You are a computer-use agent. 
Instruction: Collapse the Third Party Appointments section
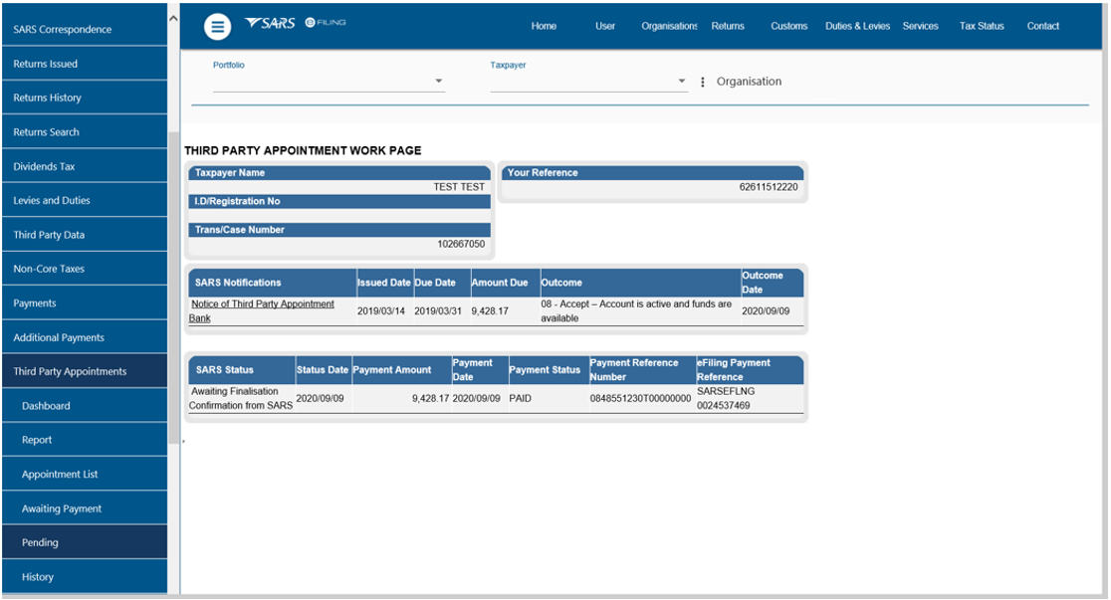coord(70,372)
